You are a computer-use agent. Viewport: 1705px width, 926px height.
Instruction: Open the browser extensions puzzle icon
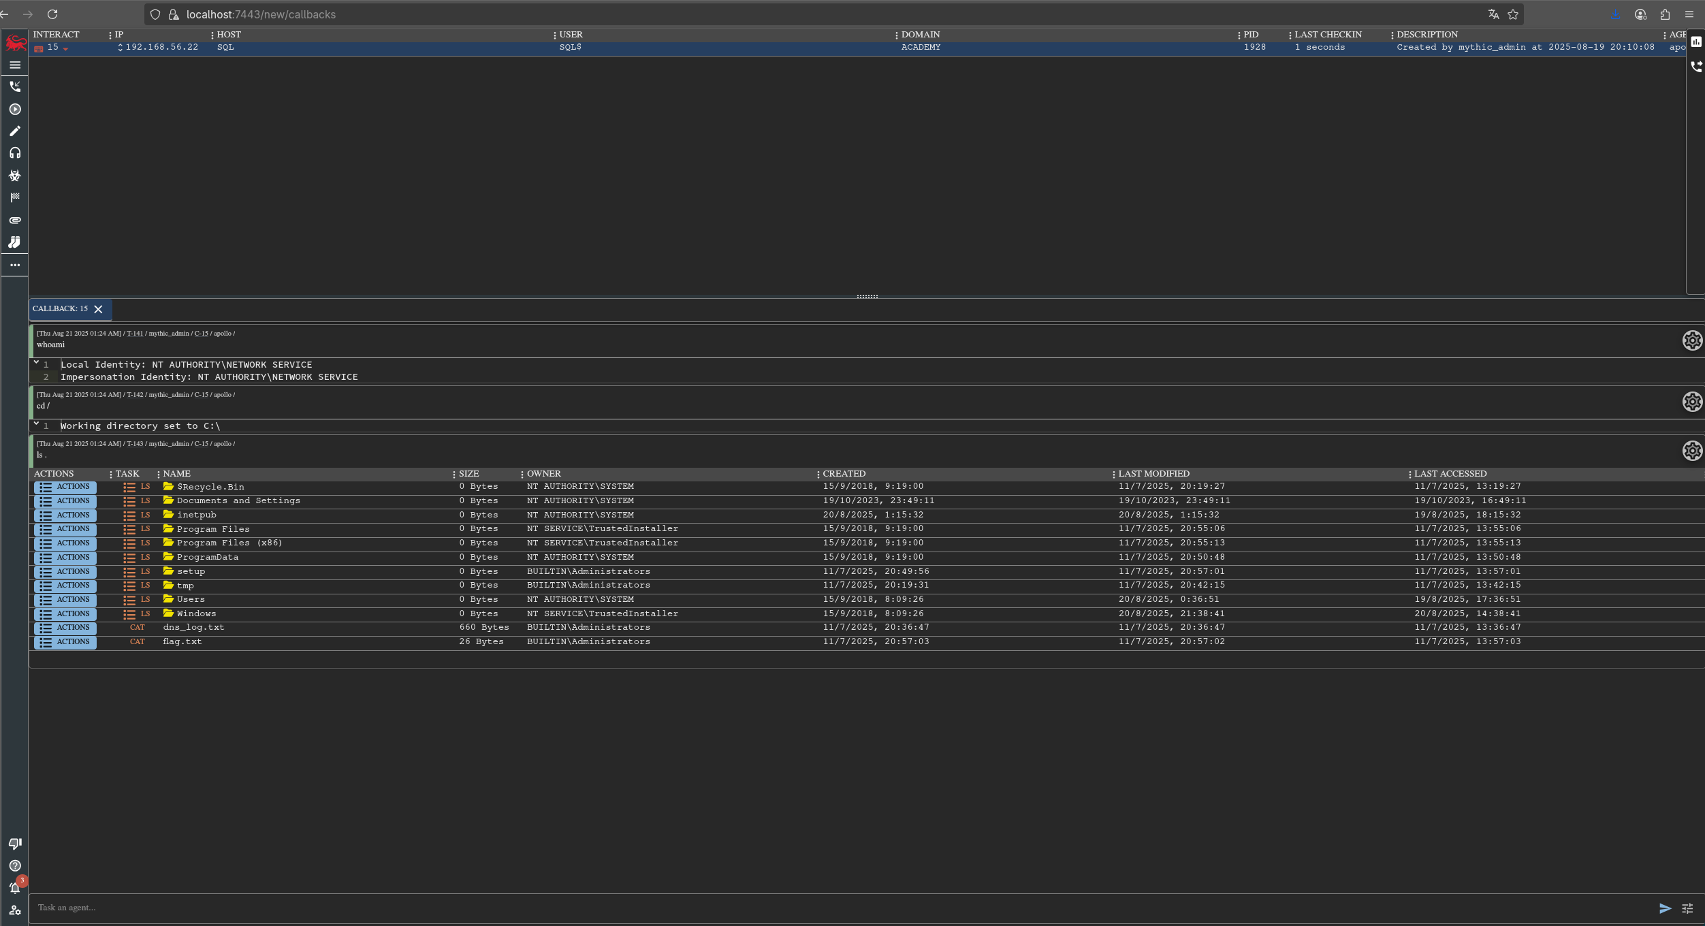tap(1665, 14)
